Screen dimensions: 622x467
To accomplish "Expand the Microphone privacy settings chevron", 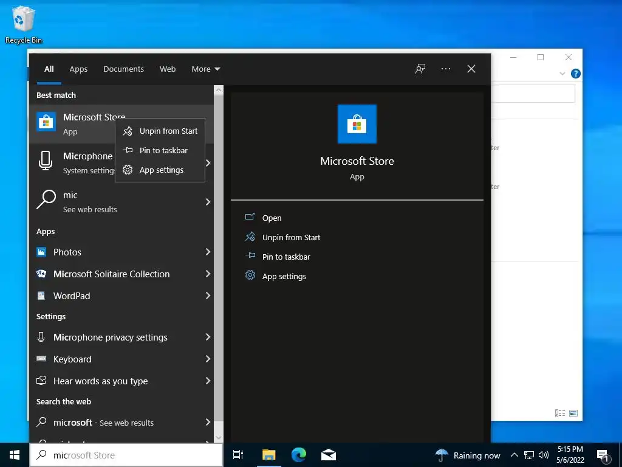I will click(208, 337).
